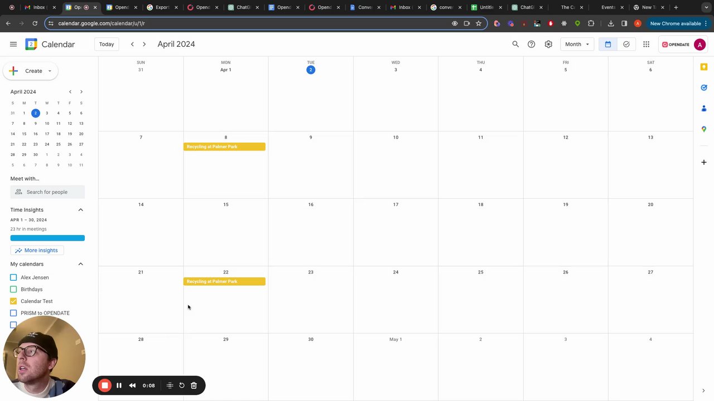Open Google Keep in side panel
Screen dimensions: 714x401
[x=704, y=67]
